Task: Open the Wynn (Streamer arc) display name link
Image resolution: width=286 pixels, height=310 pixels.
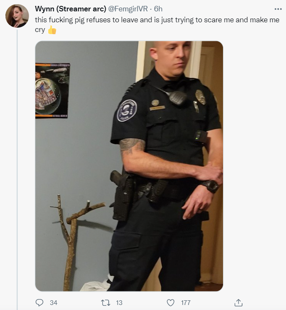Action: click(71, 9)
